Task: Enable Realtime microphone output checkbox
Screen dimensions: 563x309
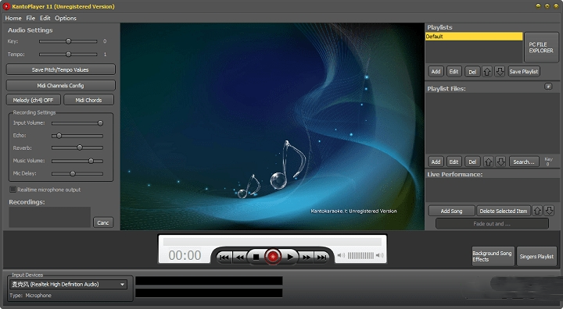Action: [x=13, y=190]
